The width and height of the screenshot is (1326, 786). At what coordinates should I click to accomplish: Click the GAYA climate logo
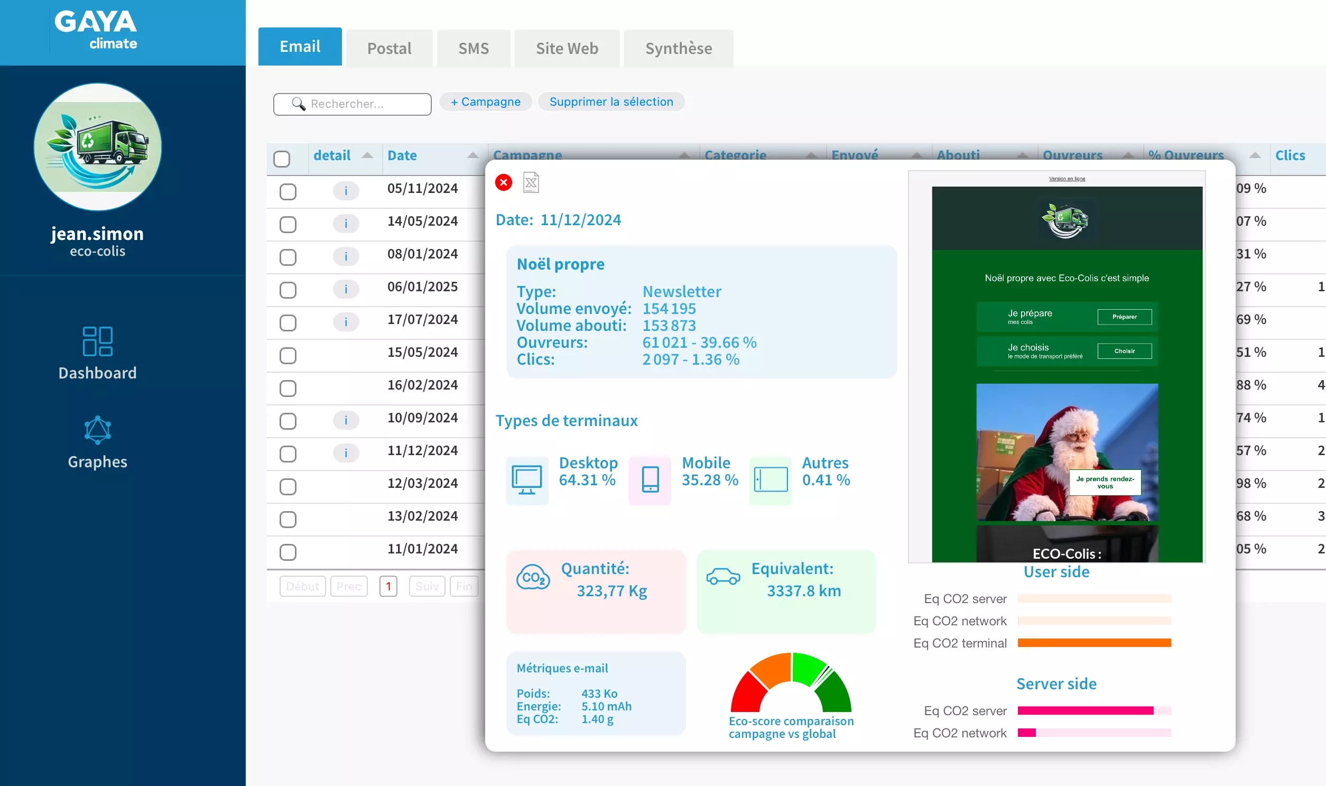point(96,30)
